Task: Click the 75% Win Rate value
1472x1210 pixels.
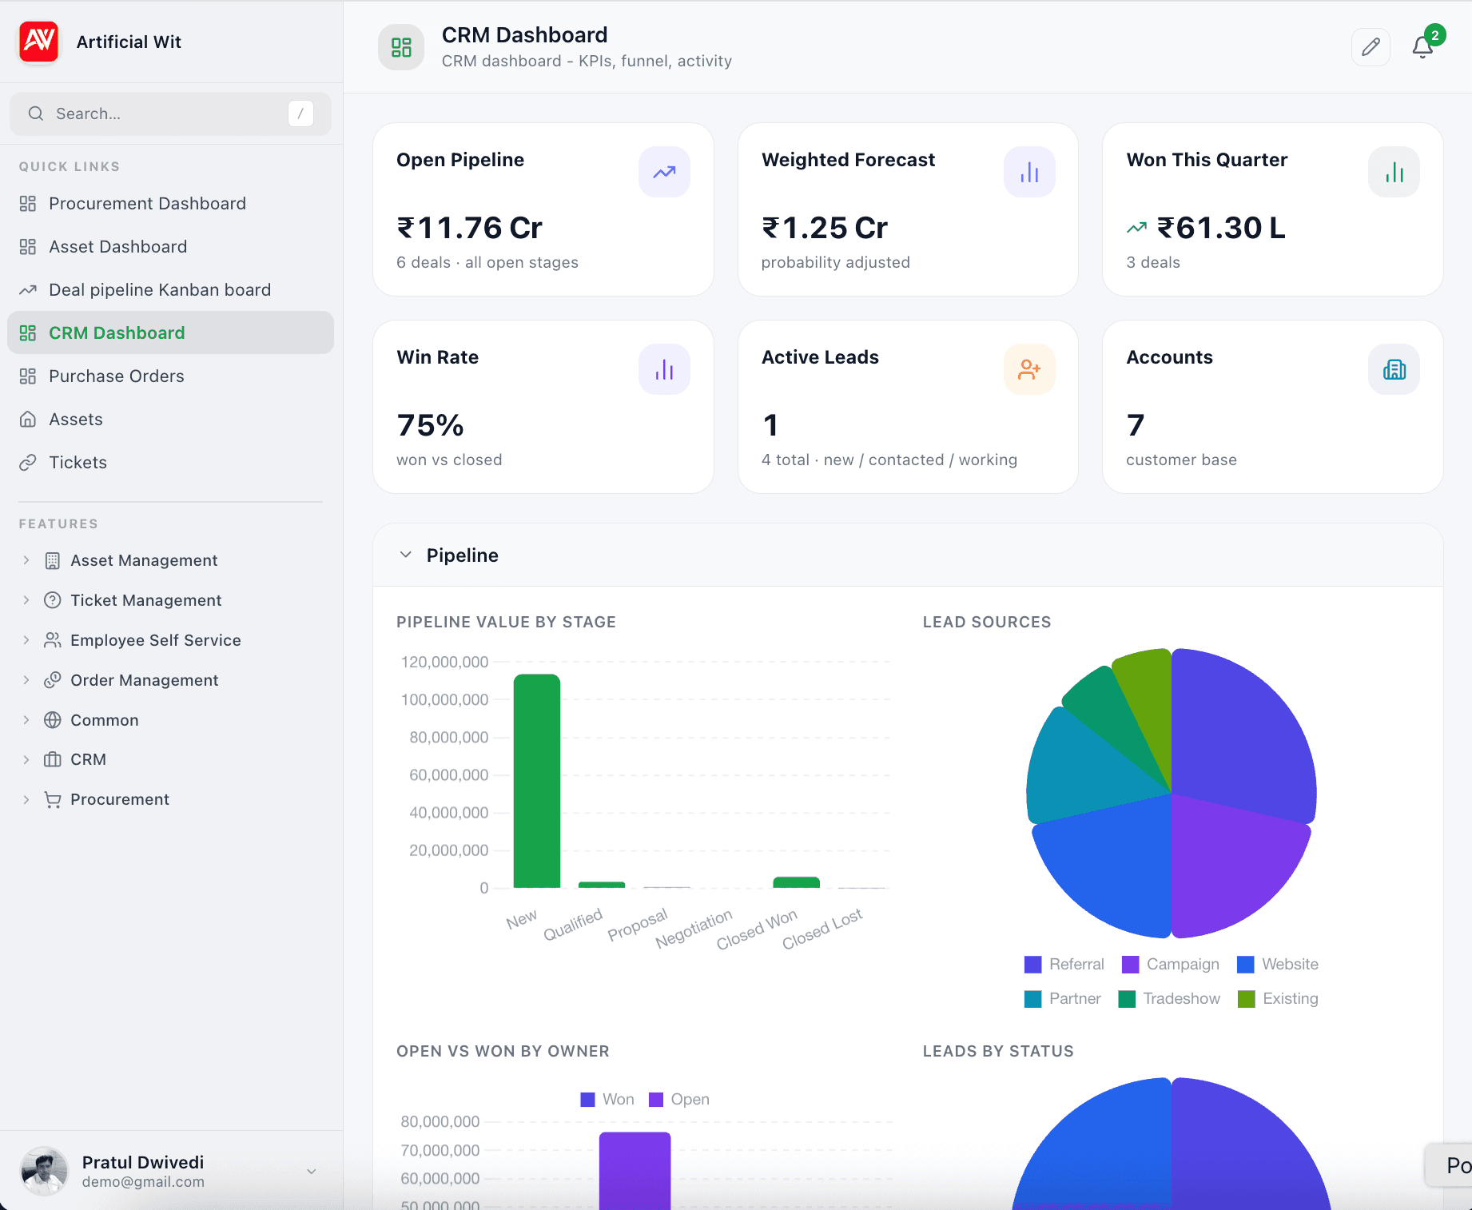Action: [x=431, y=426]
